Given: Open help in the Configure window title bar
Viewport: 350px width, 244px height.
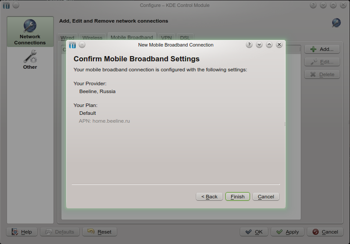Looking at the screenshot, I should pos(313,5).
